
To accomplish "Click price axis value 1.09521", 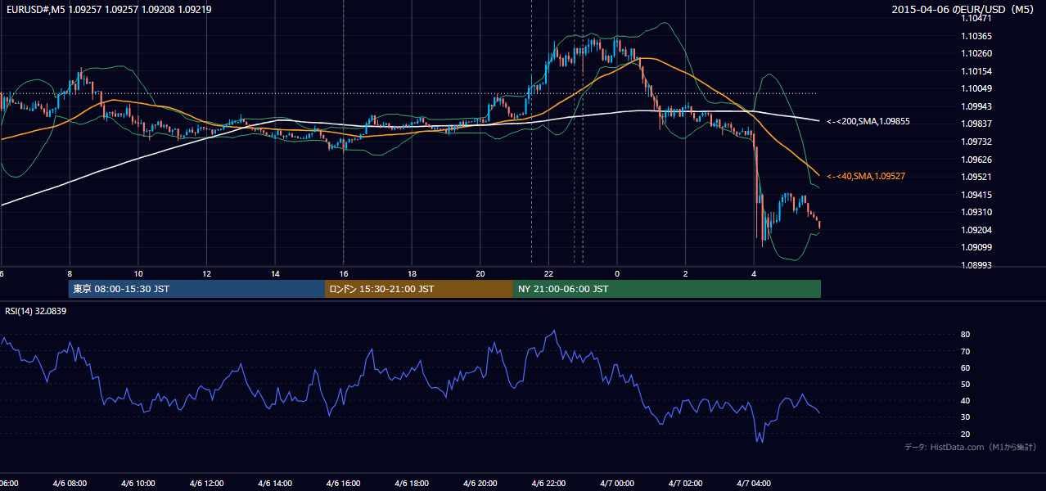I will point(976,177).
